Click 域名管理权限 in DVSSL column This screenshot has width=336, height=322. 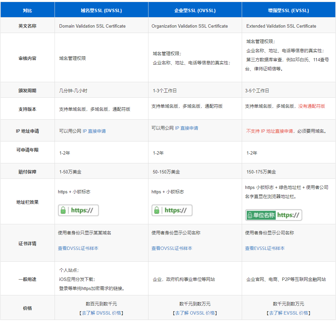72,58
